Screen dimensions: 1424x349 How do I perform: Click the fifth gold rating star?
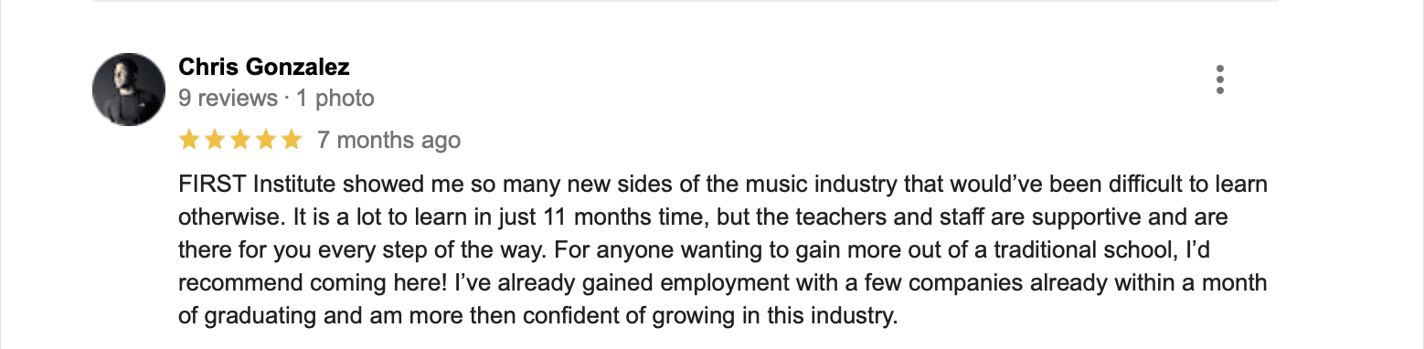pos(292,140)
